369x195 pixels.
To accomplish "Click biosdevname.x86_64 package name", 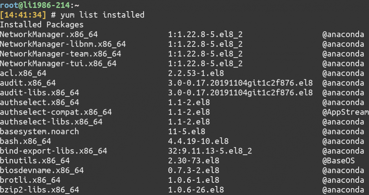I will (x=42, y=170).
